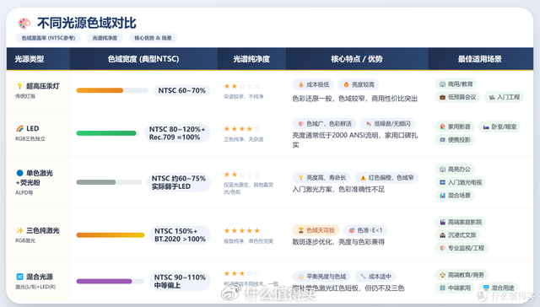Click the NTSC 约60~75% badge

pyautogui.click(x=178, y=182)
